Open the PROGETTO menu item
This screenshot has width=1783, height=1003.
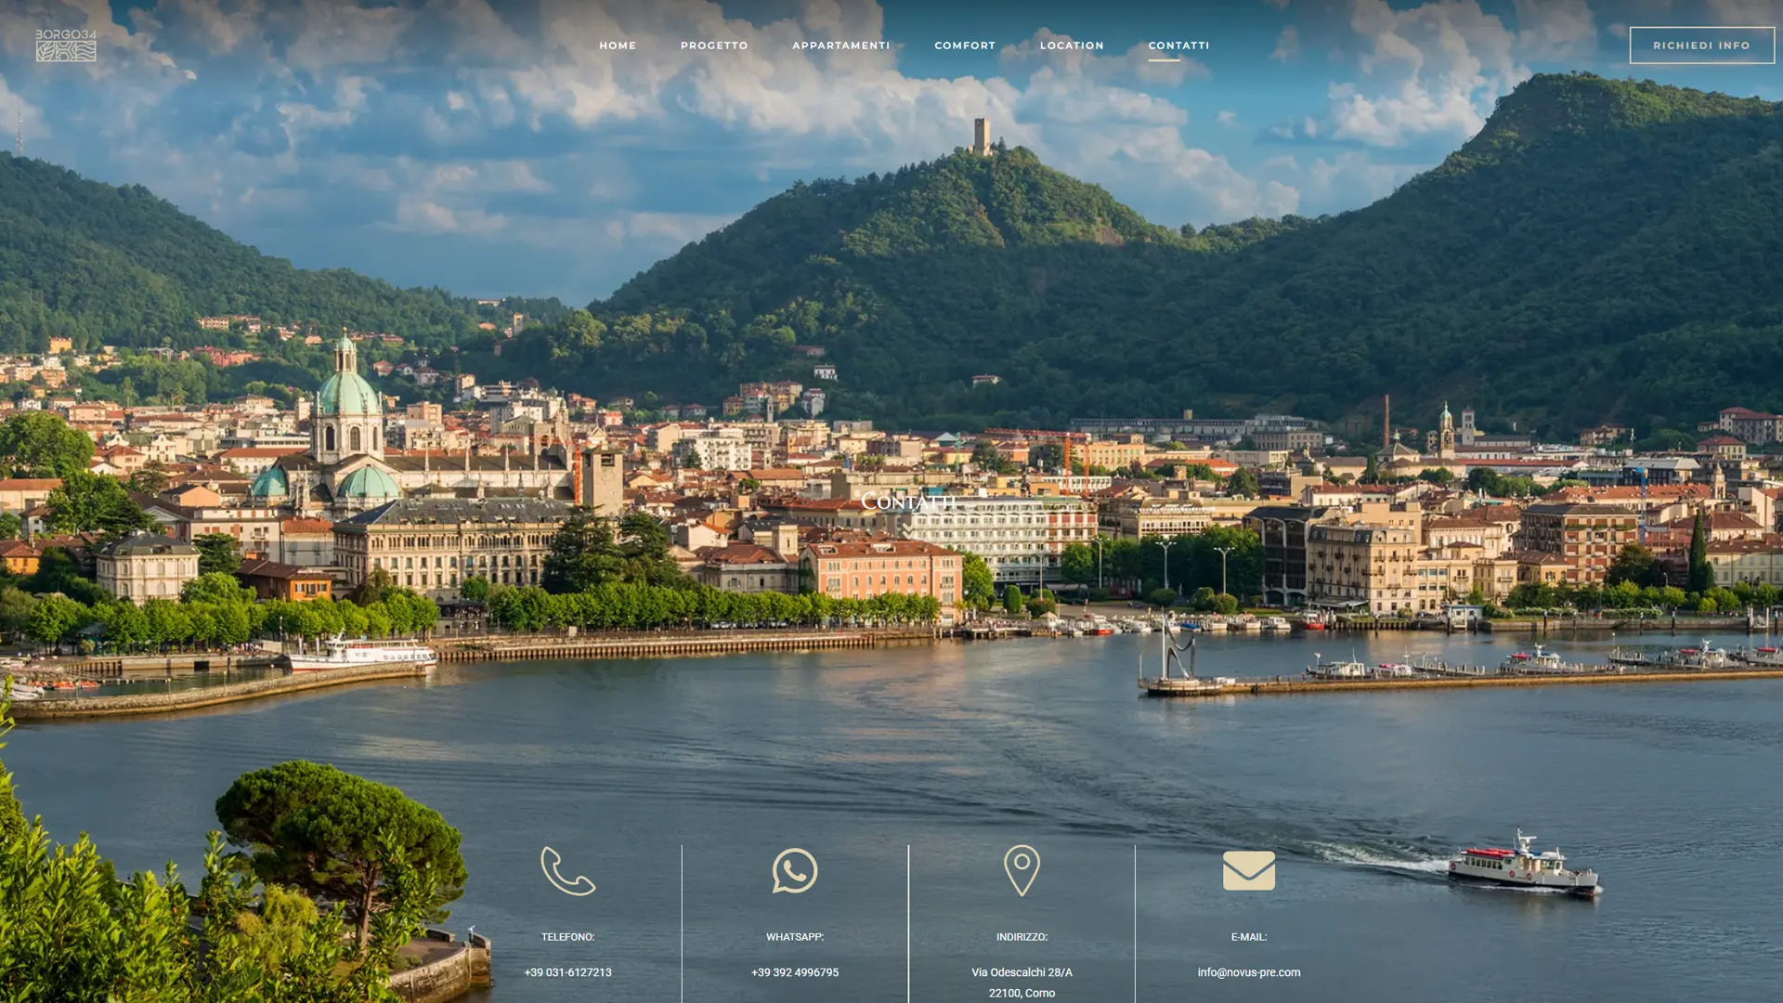714,45
